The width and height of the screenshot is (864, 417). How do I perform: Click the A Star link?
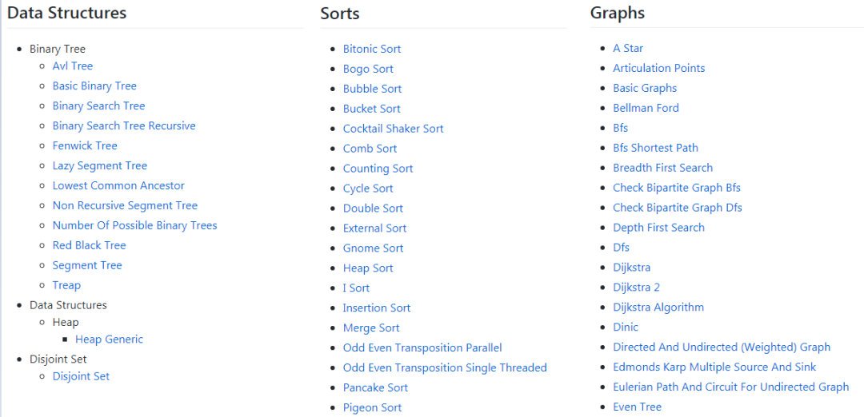pos(628,49)
